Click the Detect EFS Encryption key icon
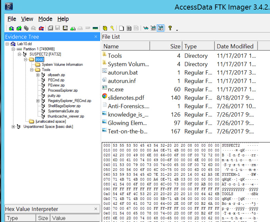Viewport: 270px width, 222px height. click(x=112, y=28)
